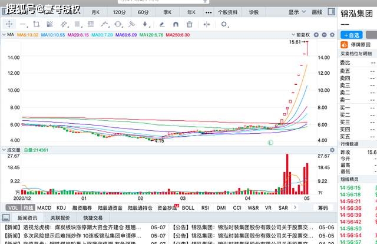The height and width of the screenshot is (244, 377).
Task: Switch to 新闻资讯 news tab
Action: 28,217
